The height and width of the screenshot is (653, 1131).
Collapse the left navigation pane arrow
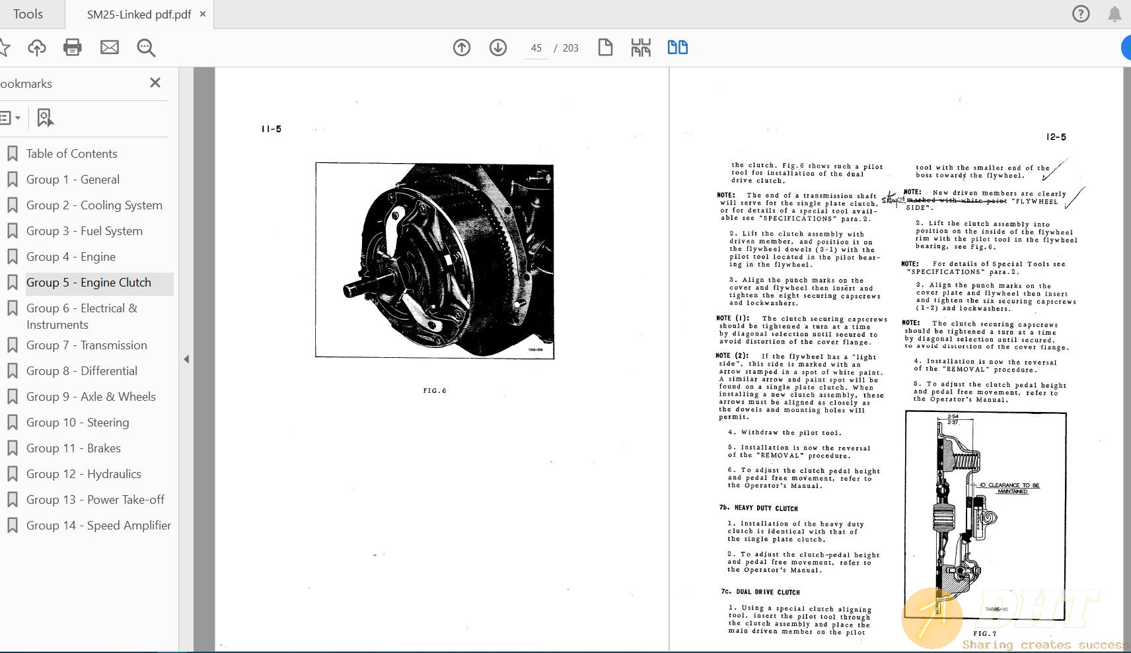click(x=186, y=359)
